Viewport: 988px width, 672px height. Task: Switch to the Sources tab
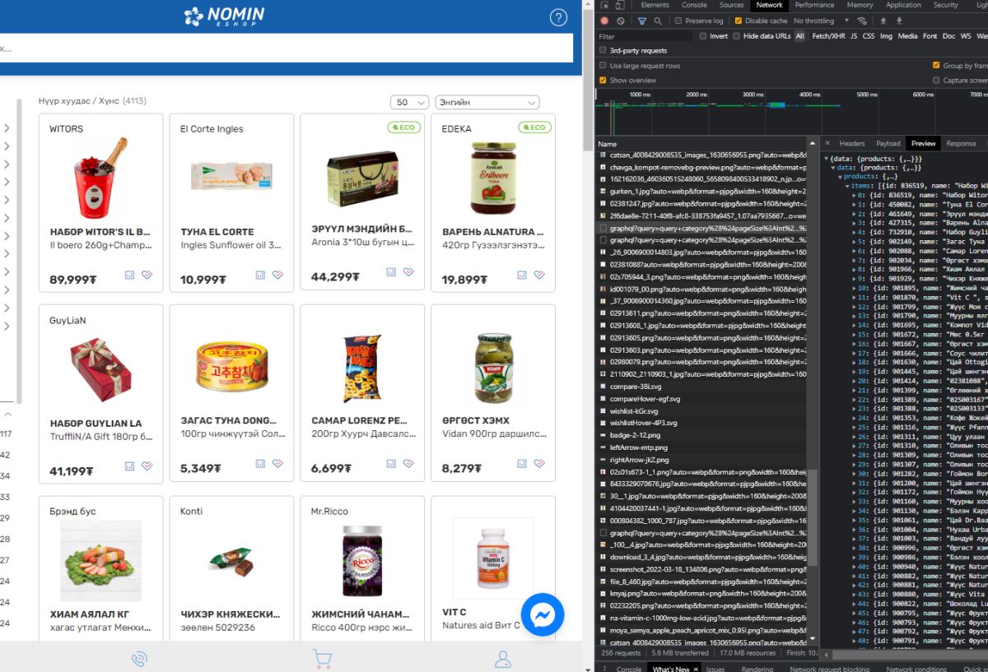point(731,5)
